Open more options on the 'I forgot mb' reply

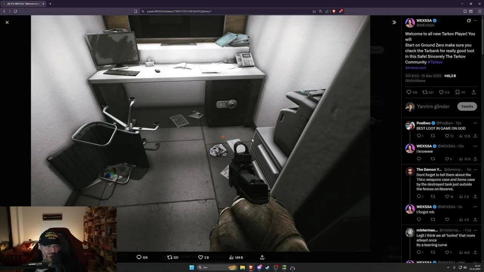[x=475, y=207]
